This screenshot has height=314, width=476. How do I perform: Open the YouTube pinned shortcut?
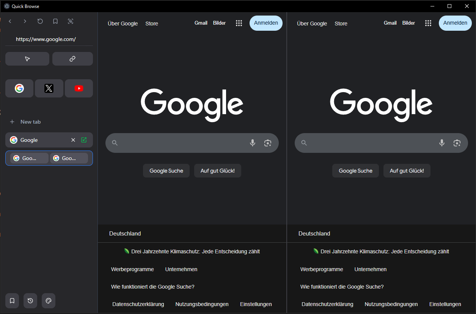click(x=79, y=88)
